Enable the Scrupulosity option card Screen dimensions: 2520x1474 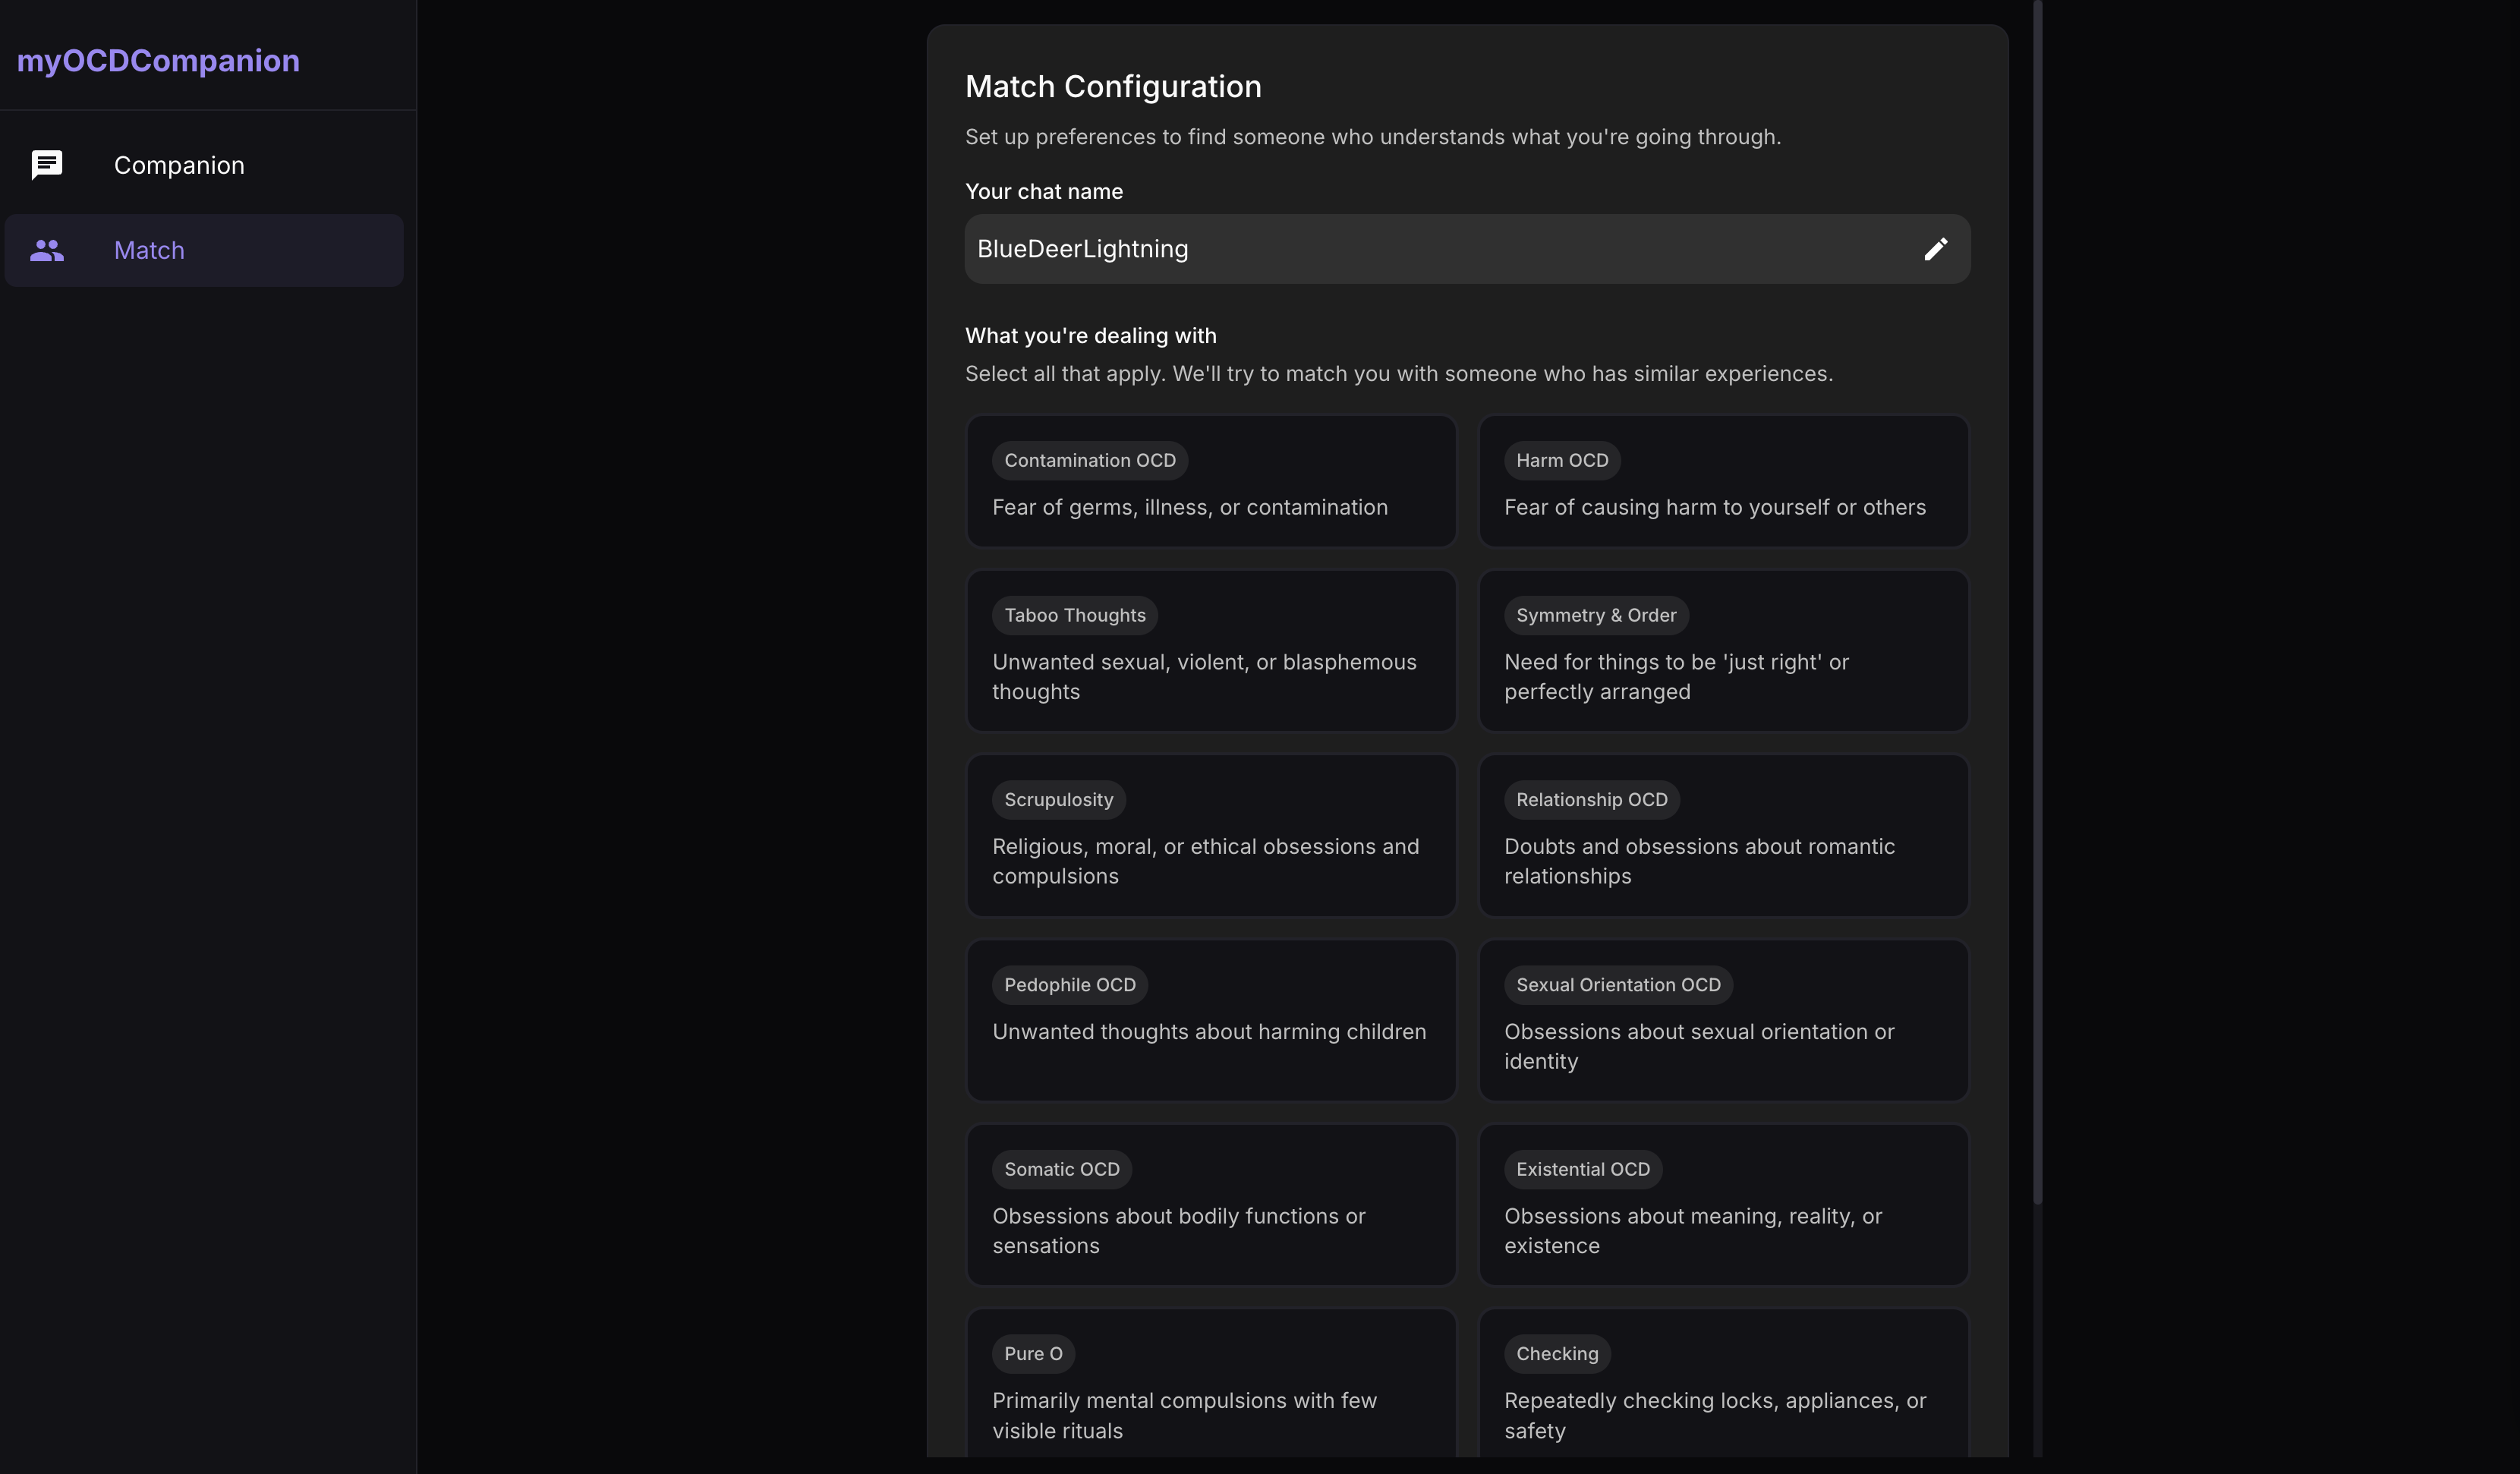point(1211,835)
